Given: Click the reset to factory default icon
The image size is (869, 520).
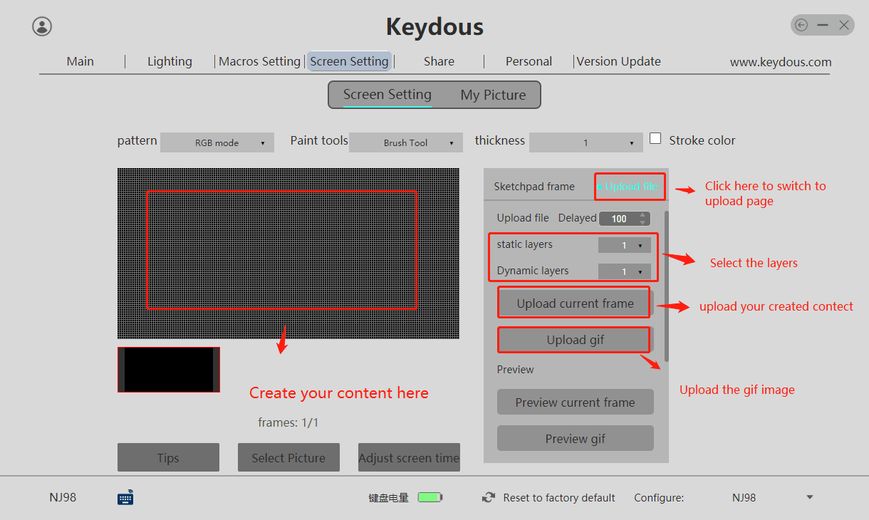Looking at the screenshot, I should pos(489,498).
